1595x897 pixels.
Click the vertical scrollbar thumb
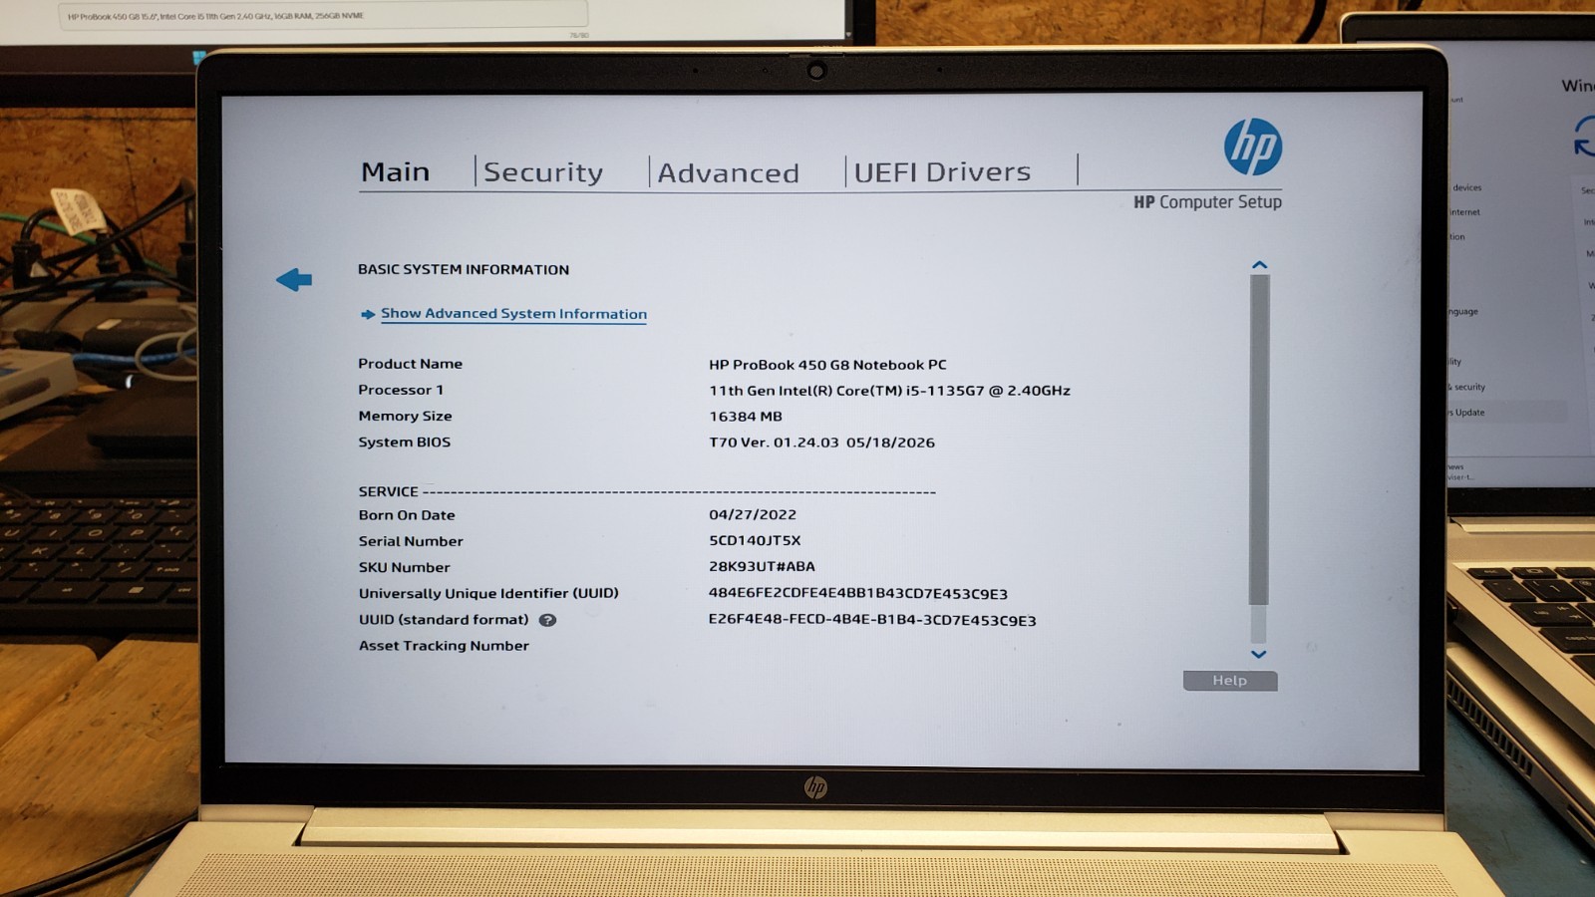1259,440
